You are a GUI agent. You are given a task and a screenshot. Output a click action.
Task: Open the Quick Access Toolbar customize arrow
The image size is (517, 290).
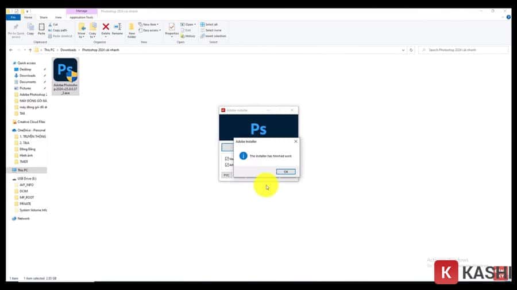pyautogui.click(x=28, y=11)
